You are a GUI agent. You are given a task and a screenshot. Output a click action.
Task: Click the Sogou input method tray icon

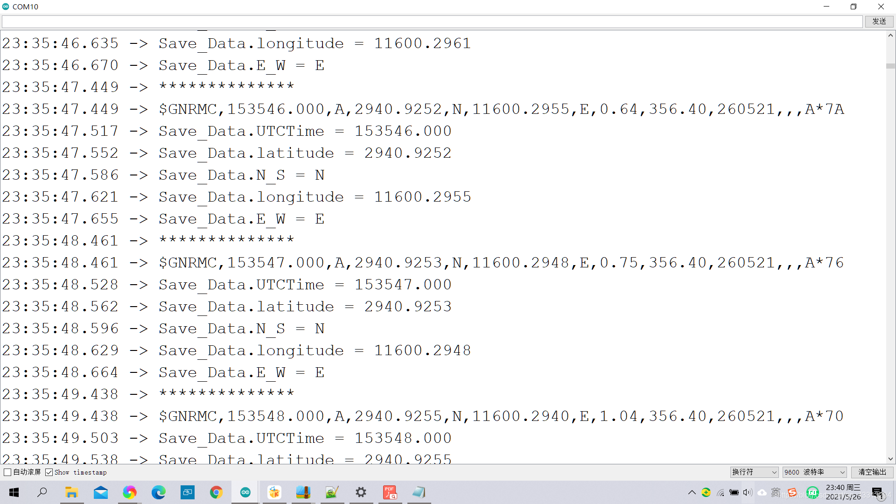(x=792, y=492)
